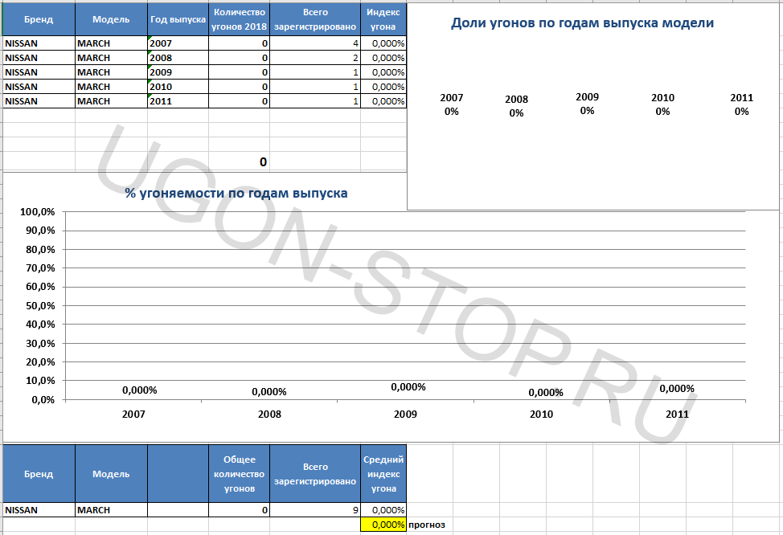Click top table Всего зарегистрировано header
This screenshot has width=783, height=535.
(x=315, y=19)
